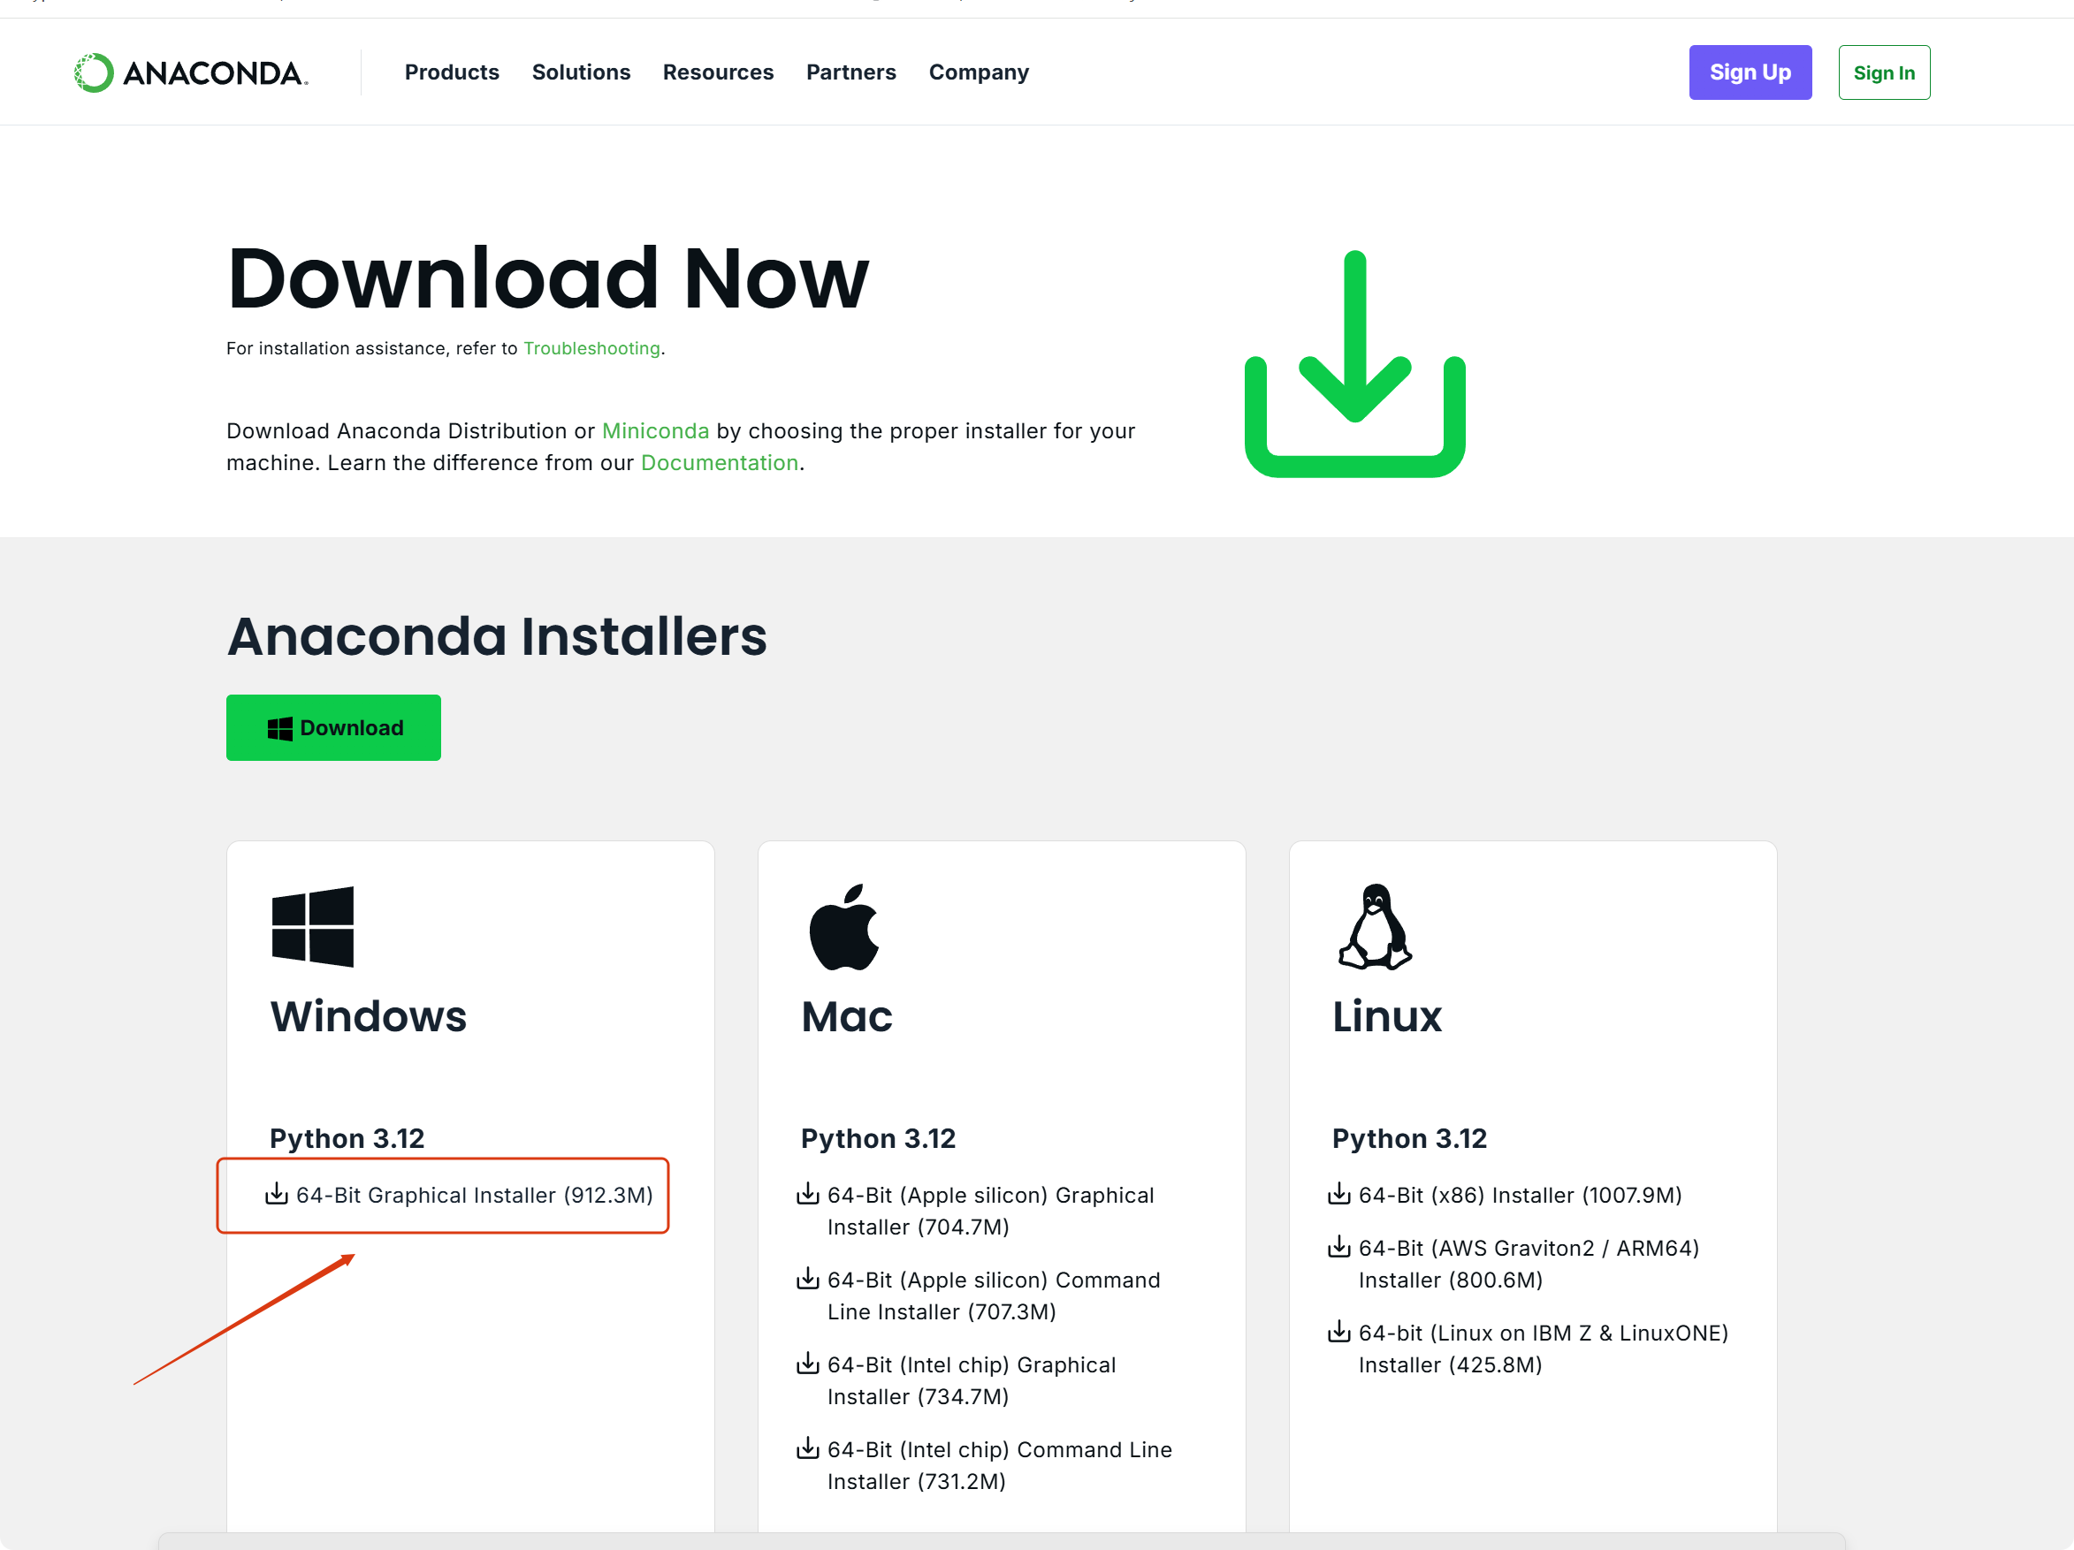Open the Troubleshooting link
Screen dimensions: 2074x1550
pos(591,348)
